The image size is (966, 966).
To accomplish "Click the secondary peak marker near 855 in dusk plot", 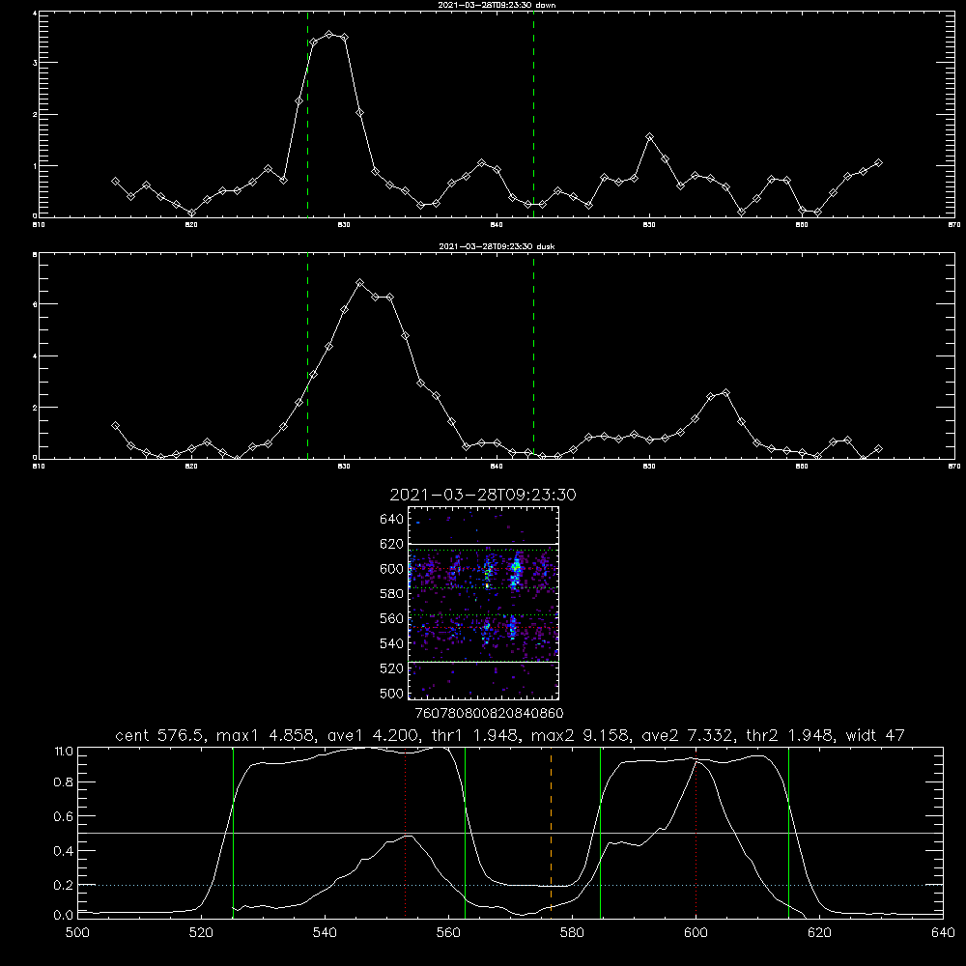I will tap(725, 392).
